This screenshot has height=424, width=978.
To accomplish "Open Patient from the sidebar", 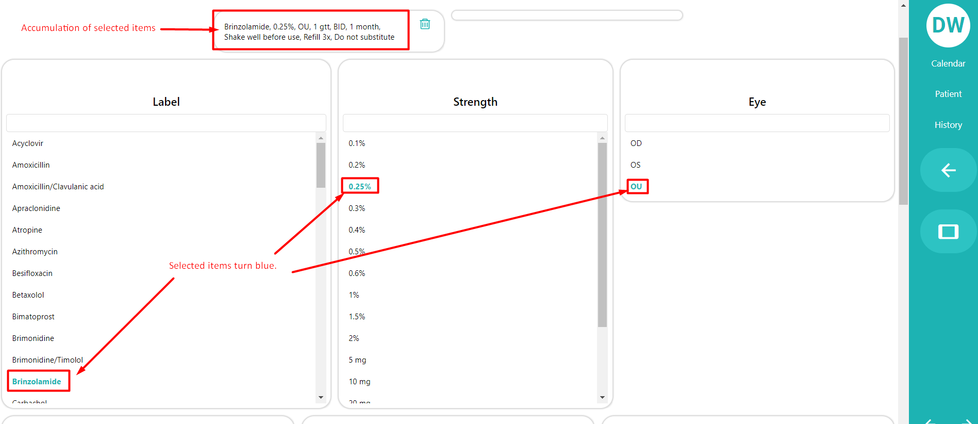I will [948, 94].
